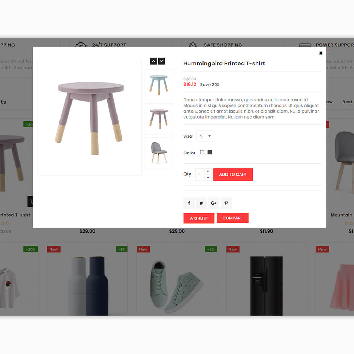Show next thumbnail with down arrow
354x354 pixels.
coord(161,61)
